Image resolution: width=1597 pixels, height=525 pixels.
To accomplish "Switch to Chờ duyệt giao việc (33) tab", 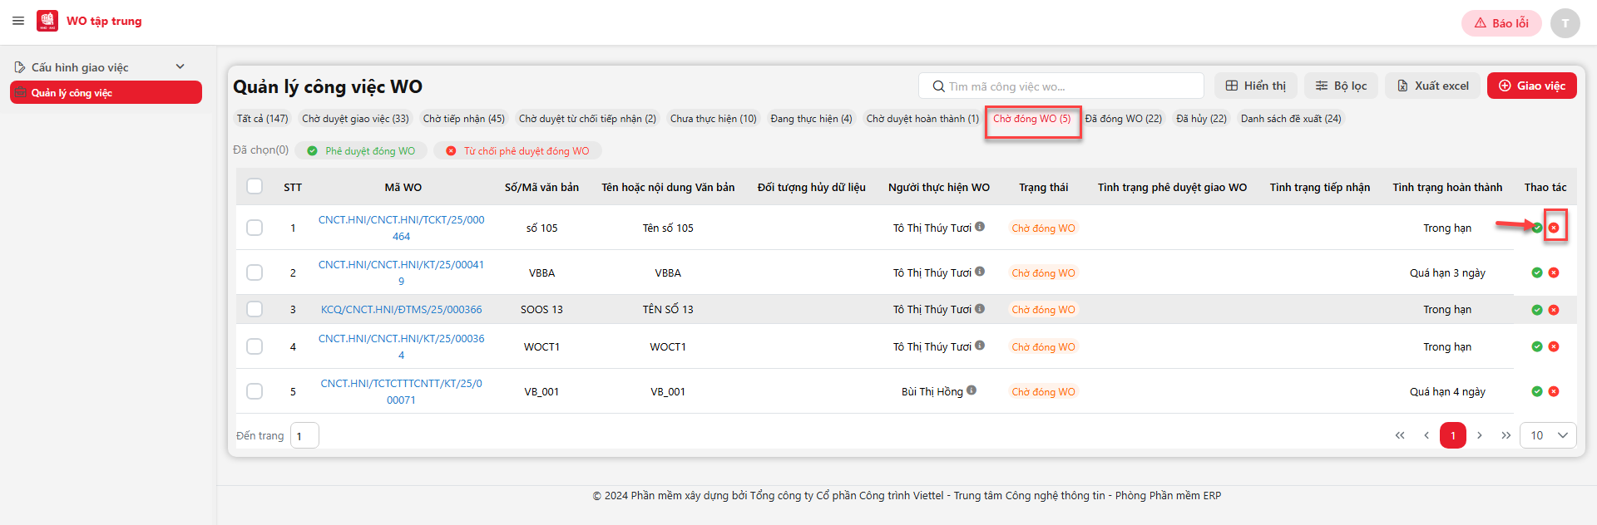I will 355,119.
